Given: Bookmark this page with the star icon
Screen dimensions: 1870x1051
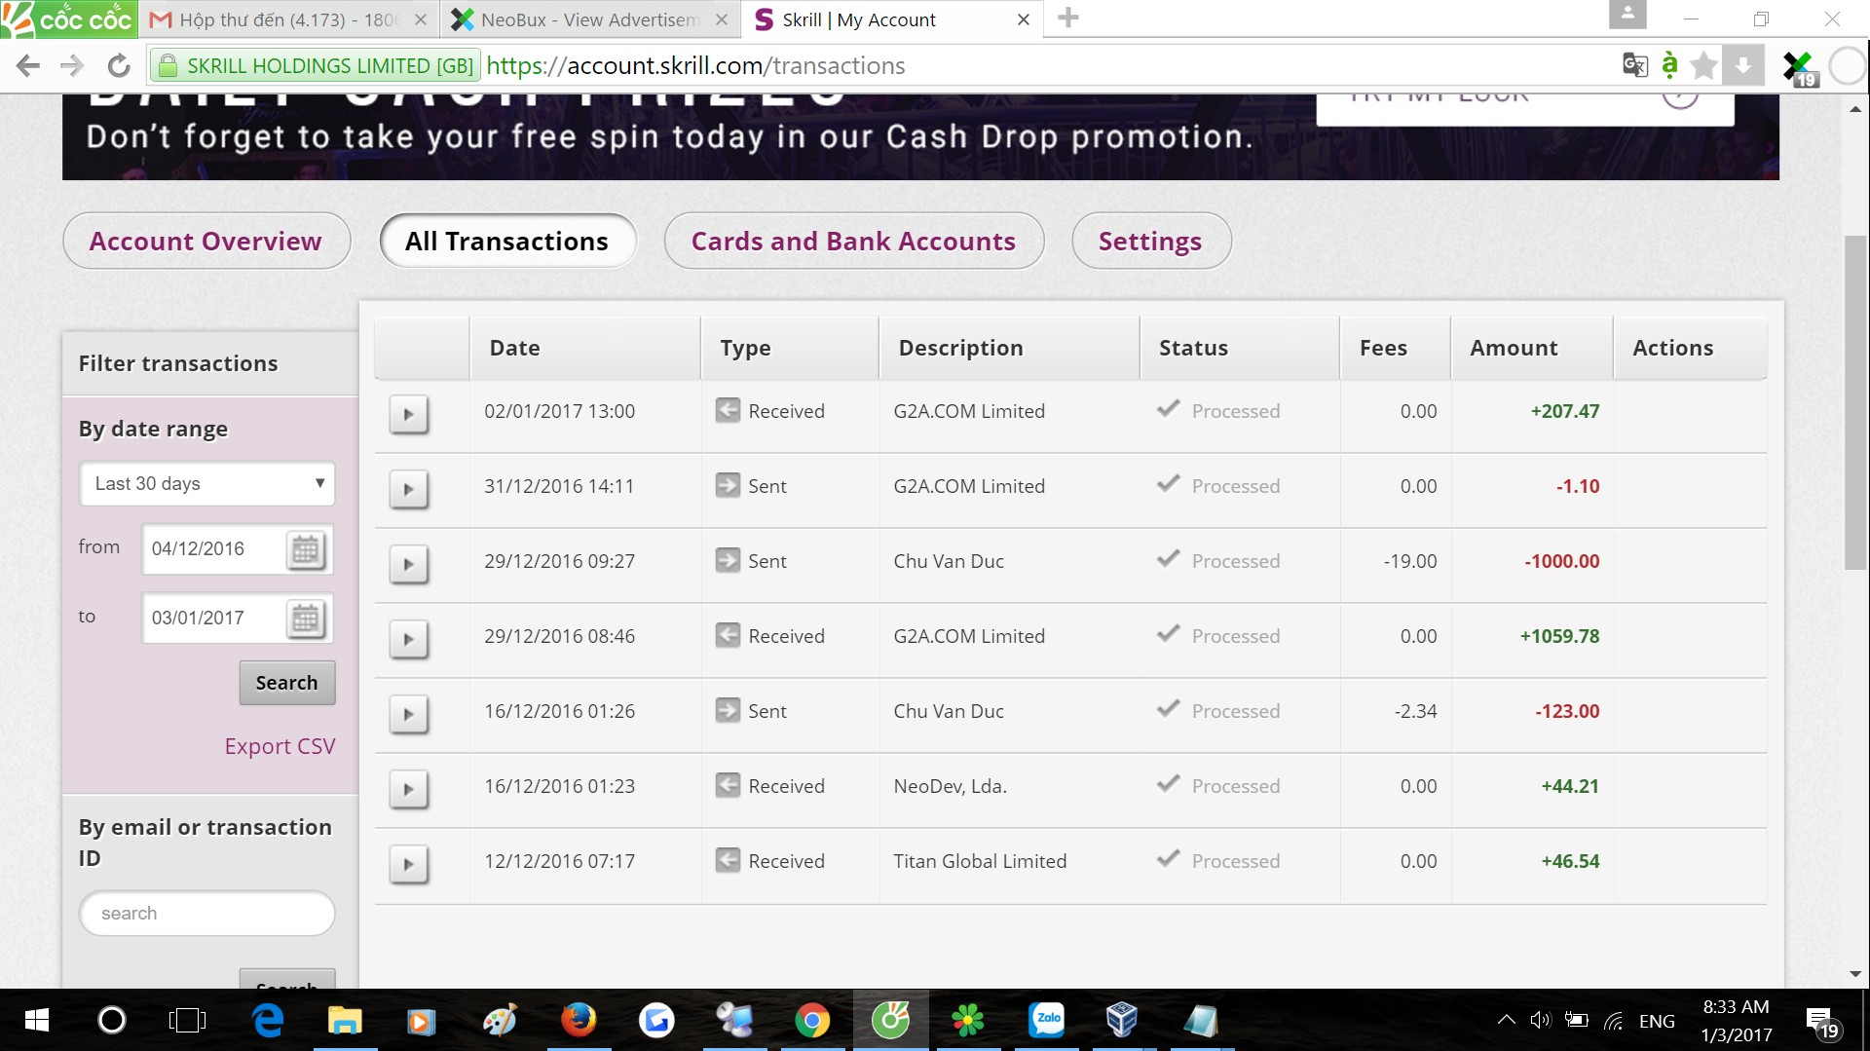Looking at the screenshot, I should (x=1703, y=66).
